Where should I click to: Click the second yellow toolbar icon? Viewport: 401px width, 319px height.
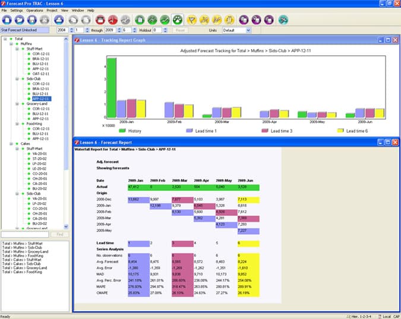click(204, 20)
